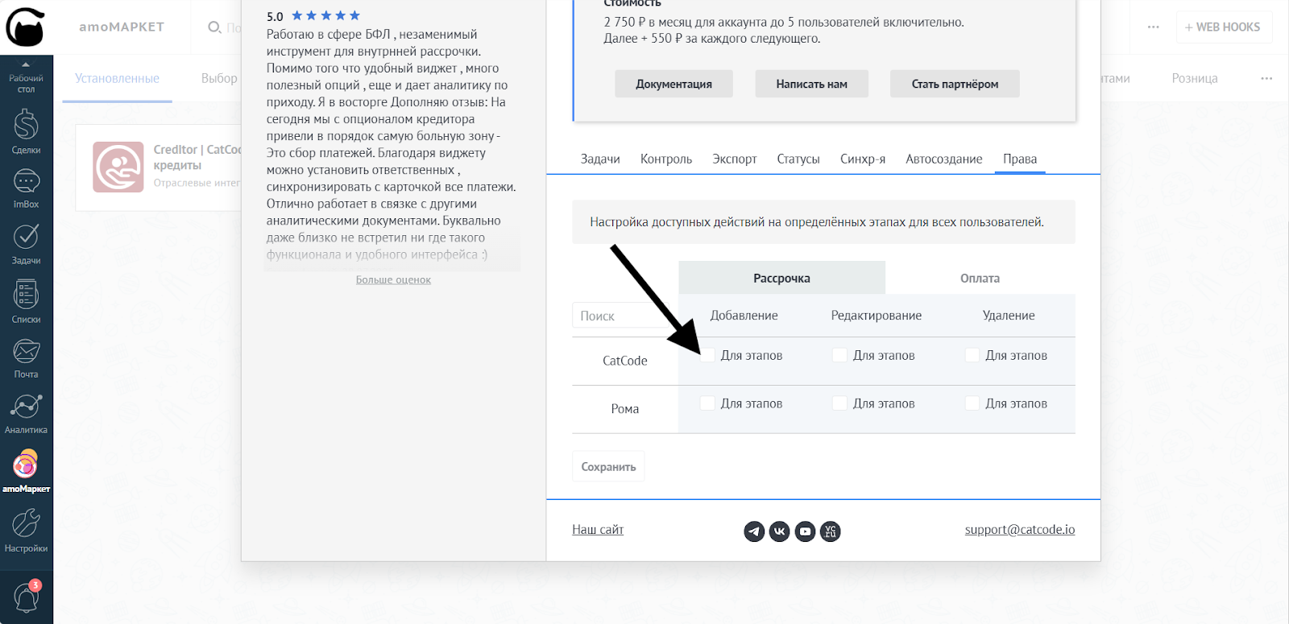Collapse sidebar using arrow above Рабочий стол
1289x624 pixels.
(x=26, y=64)
